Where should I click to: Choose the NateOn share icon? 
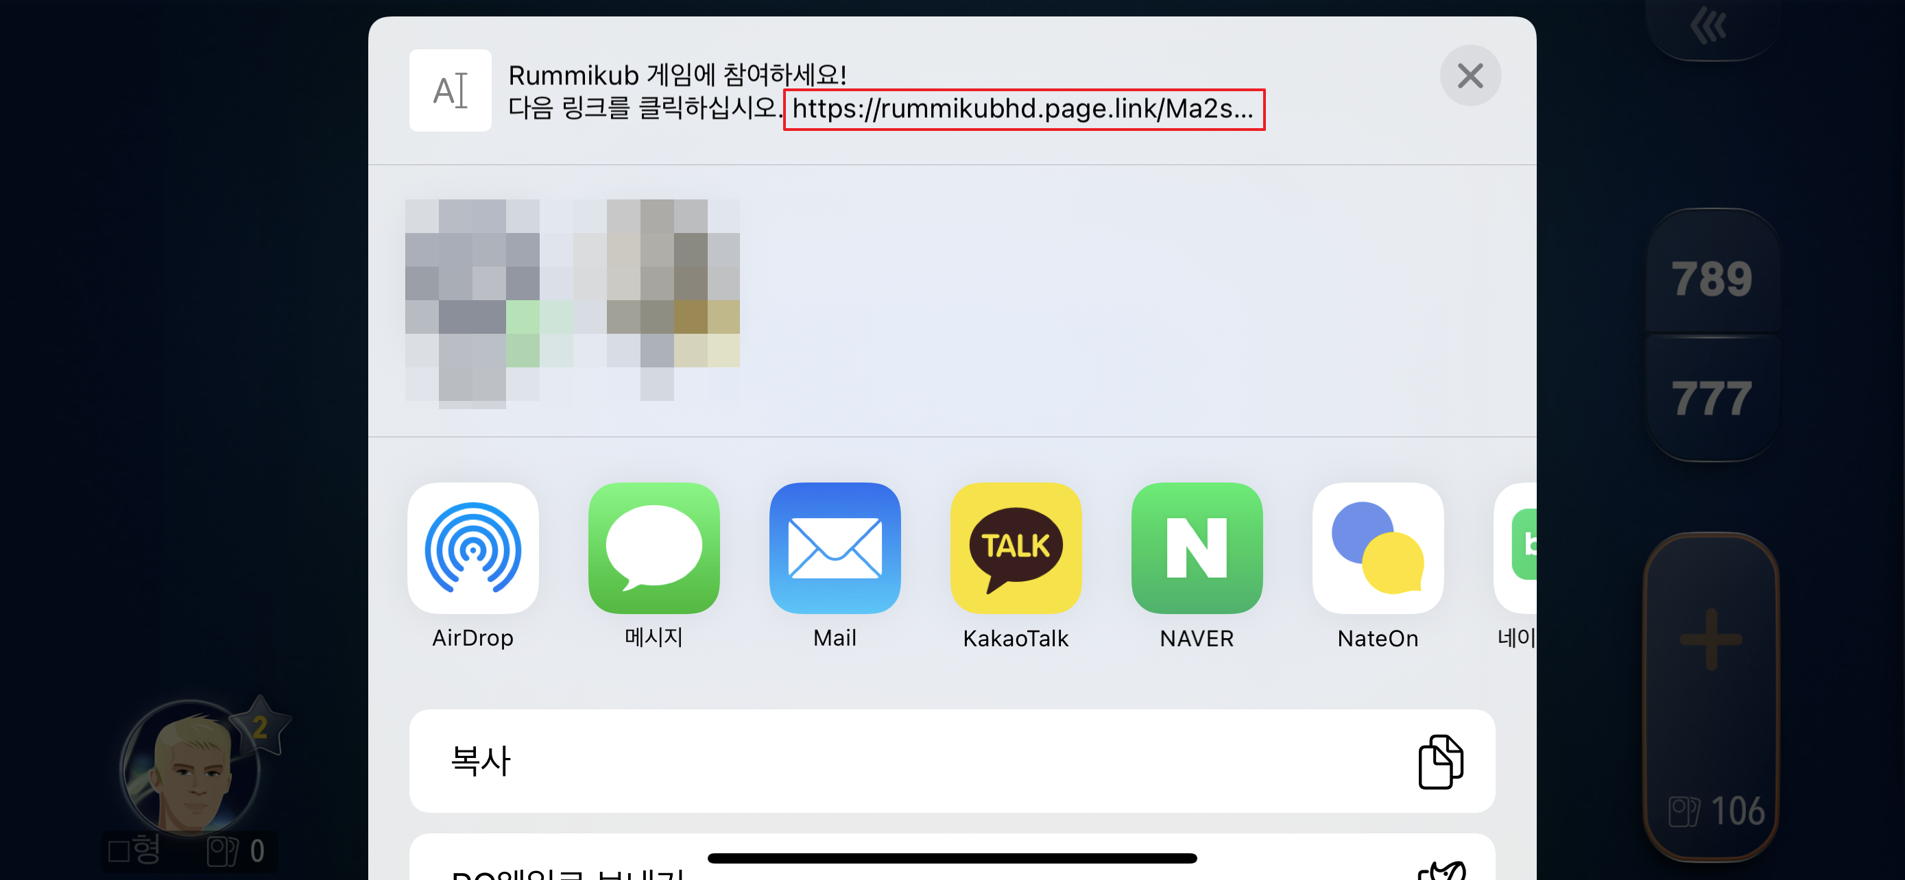click(1377, 548)
